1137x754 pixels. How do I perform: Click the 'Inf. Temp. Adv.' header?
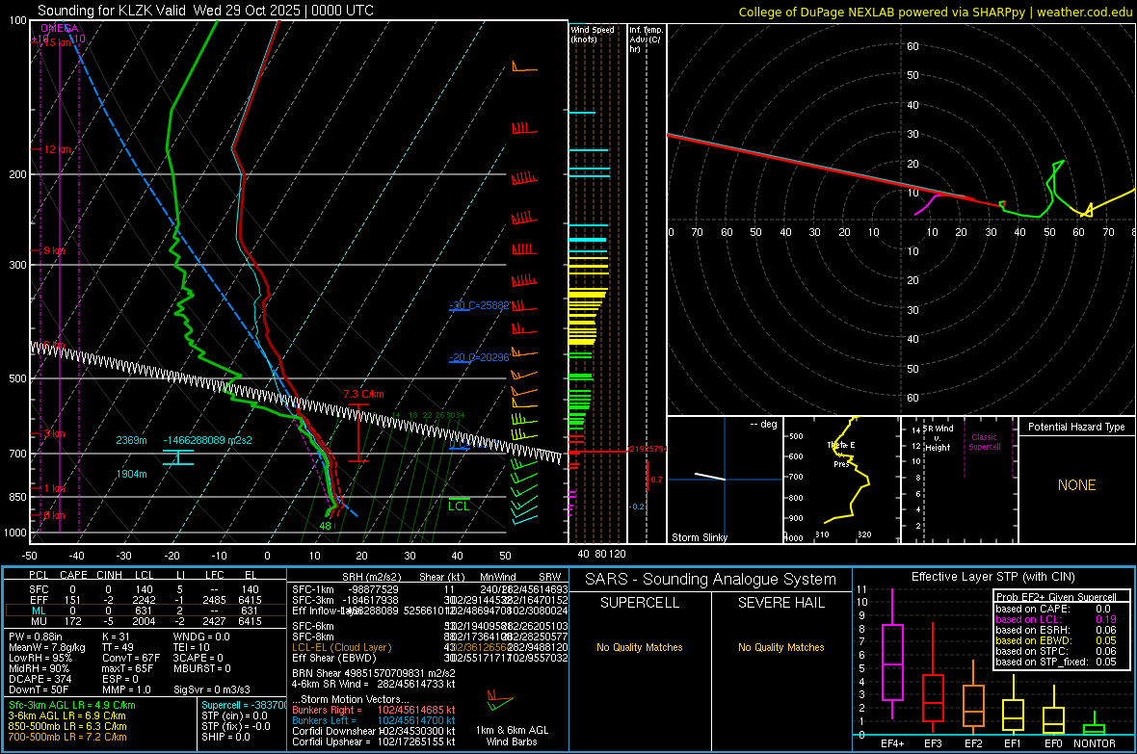(x=646, y=39)
